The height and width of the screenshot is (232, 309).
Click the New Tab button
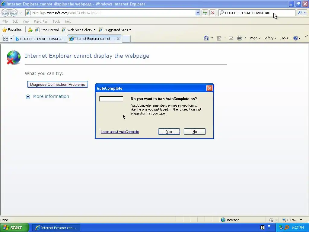(x=126, y=39)
